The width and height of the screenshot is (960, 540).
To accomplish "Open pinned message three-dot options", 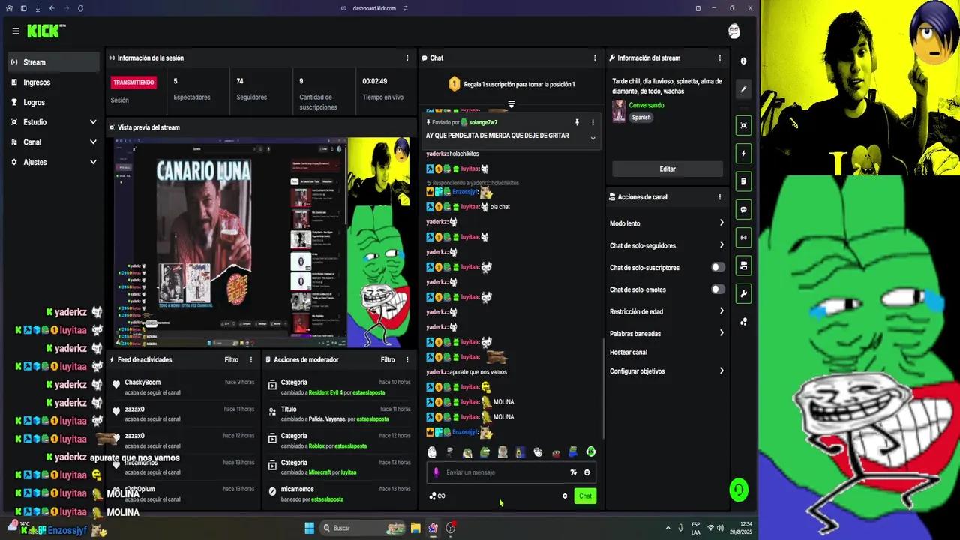I will coord(592,122).
